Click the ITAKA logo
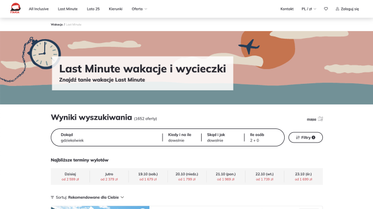 15,8
